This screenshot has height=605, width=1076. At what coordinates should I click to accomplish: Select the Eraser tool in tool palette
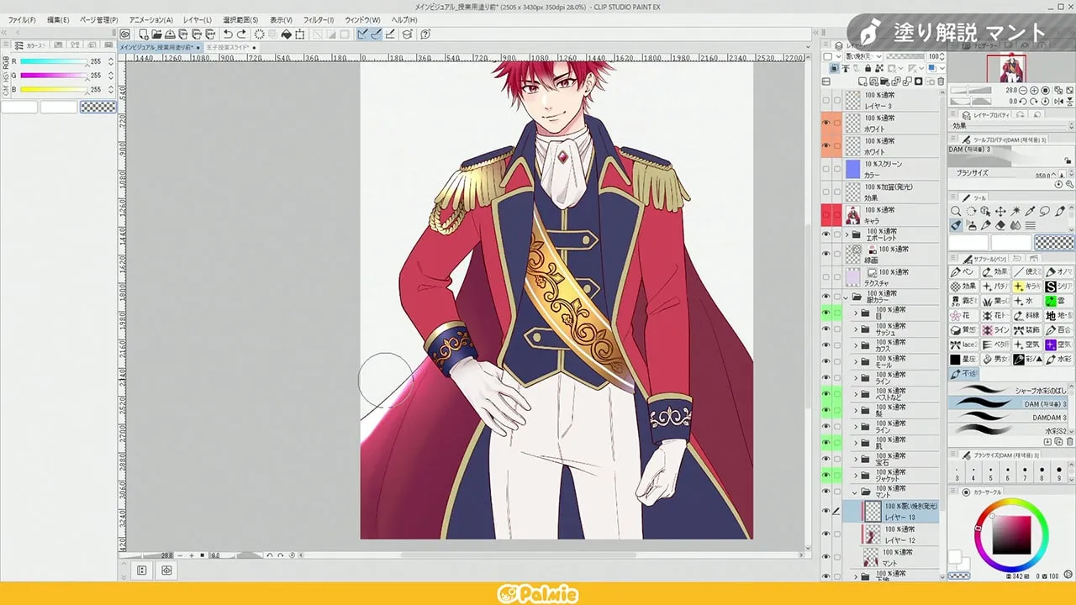(1000, 225)
